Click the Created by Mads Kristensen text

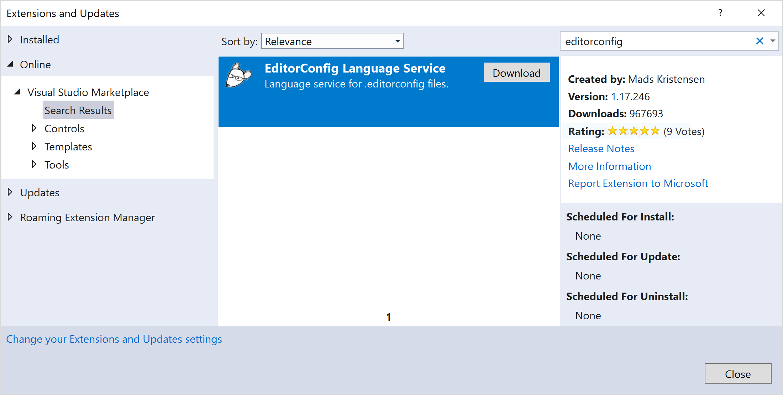coord(636,79)
